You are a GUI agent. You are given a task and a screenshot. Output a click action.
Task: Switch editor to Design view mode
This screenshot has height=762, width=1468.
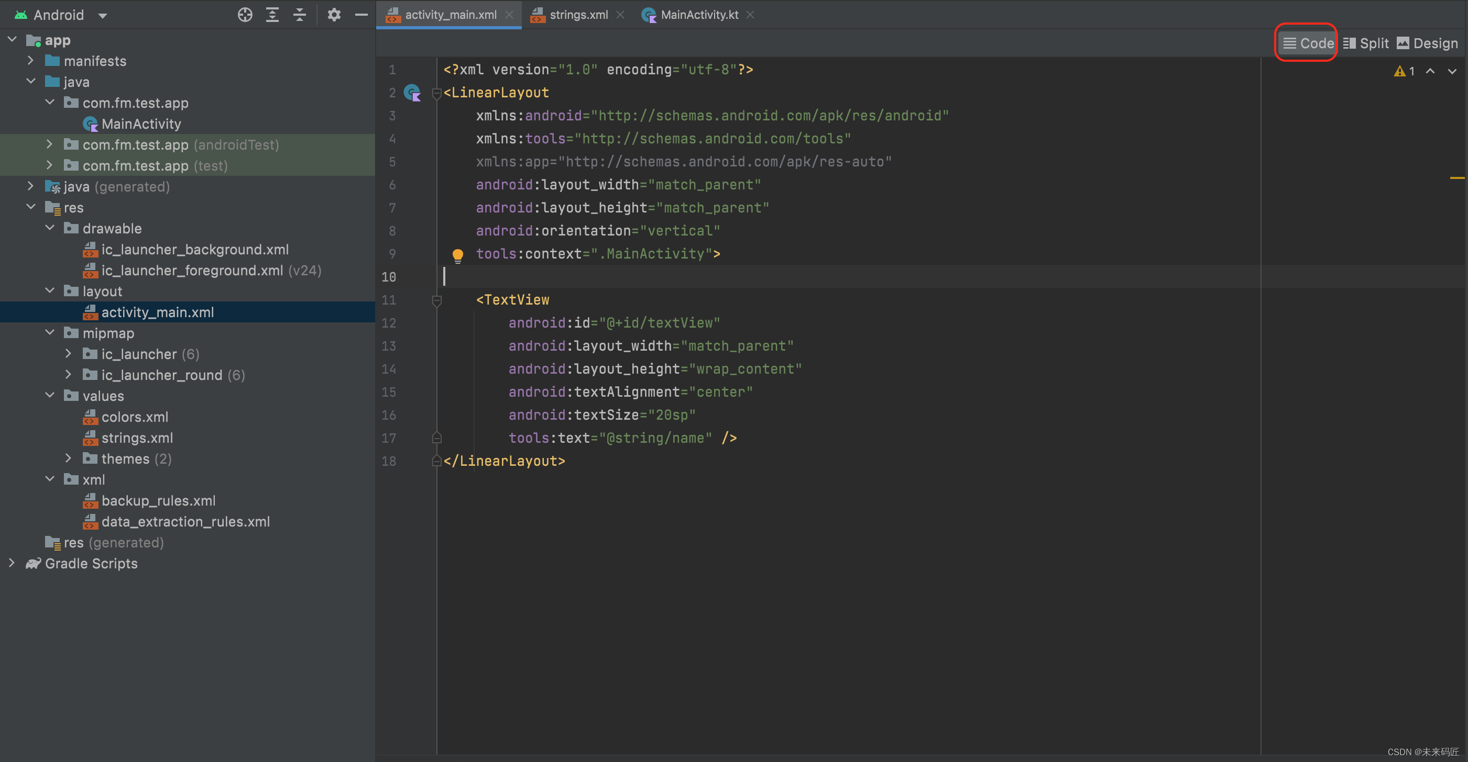click(1428, 43)
